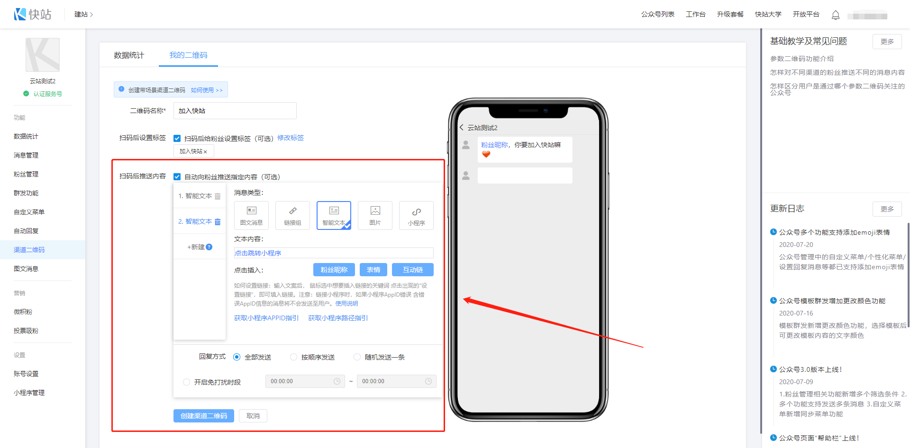910x448 pixels.
Task: Expand the 建站 breadcrumb menu
Action: (83, 15)
